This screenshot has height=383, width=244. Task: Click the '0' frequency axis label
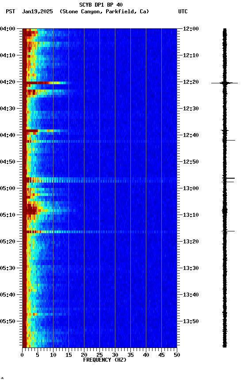(22, 355)
